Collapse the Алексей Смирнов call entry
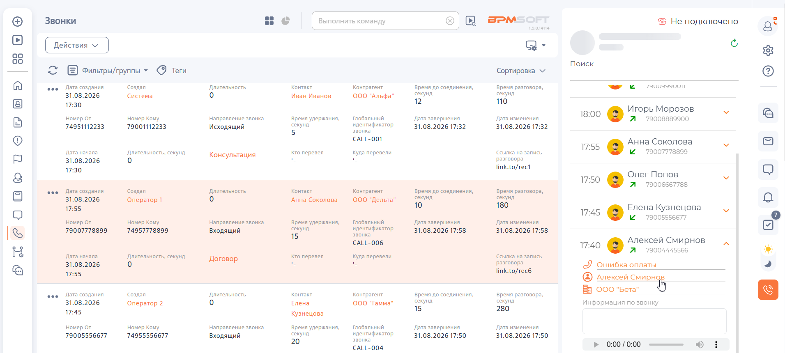This screenshot has height=353, width=785. (x=726, y=244)
